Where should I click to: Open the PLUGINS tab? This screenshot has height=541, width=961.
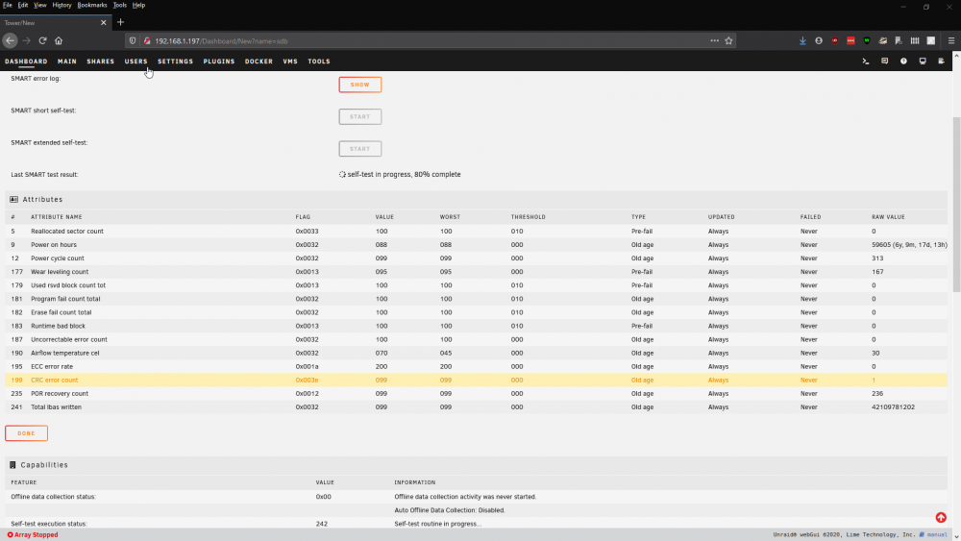click(219, 61)
